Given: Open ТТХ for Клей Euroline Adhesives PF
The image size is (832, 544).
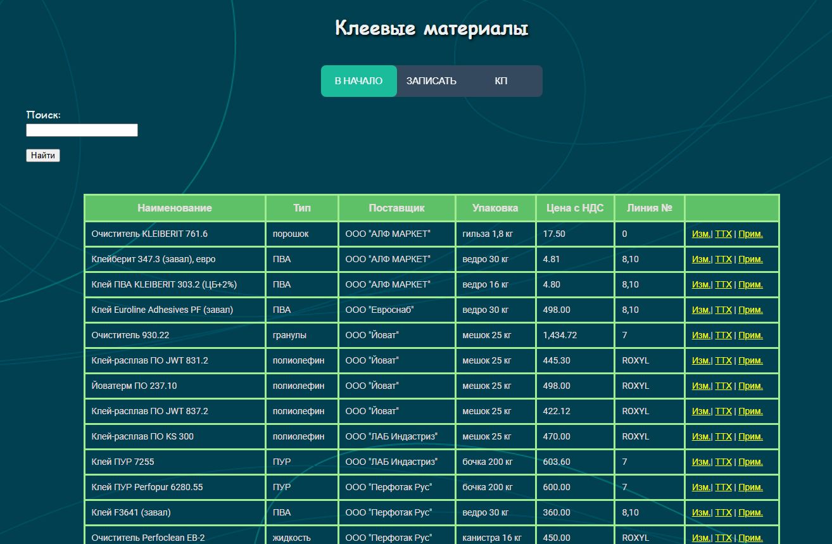Looking at the screenshot, I should (x=723, y=310).
